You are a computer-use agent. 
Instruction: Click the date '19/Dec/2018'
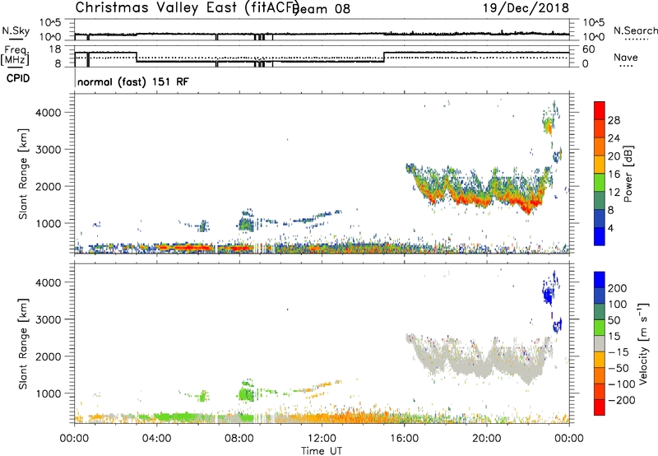tap(526, 7)
